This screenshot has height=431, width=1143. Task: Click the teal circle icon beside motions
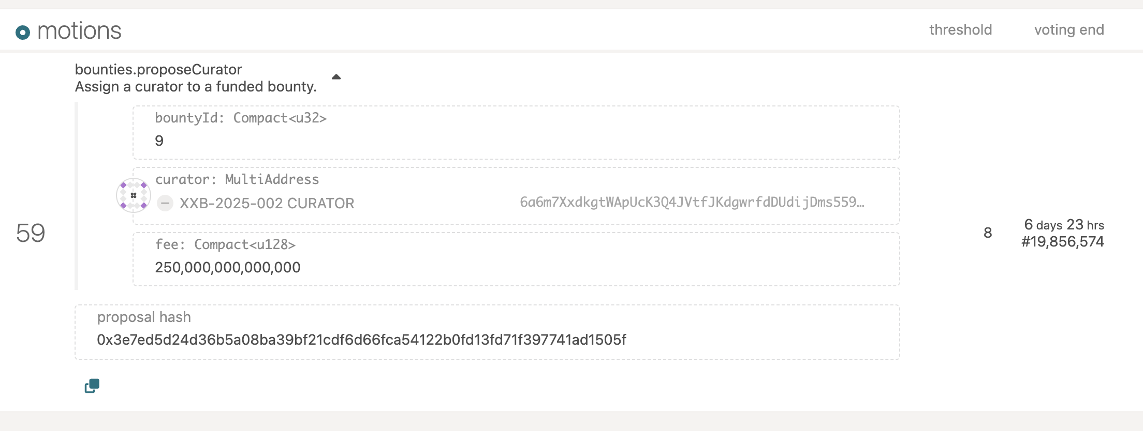pyautogui.click(x=23, y=33)
